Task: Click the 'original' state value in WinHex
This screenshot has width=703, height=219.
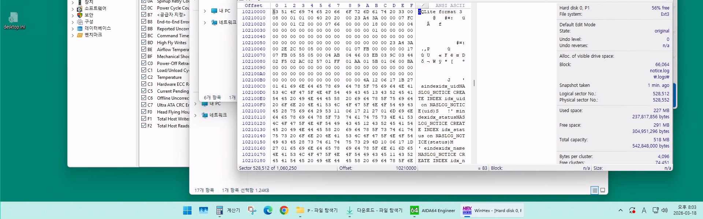Action: pyautogui.click(x=662, y=31)
